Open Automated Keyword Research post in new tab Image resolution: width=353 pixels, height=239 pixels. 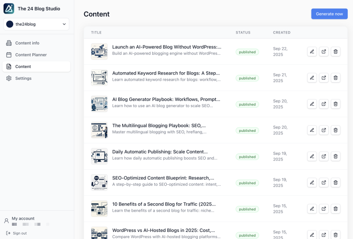point(324,78)
